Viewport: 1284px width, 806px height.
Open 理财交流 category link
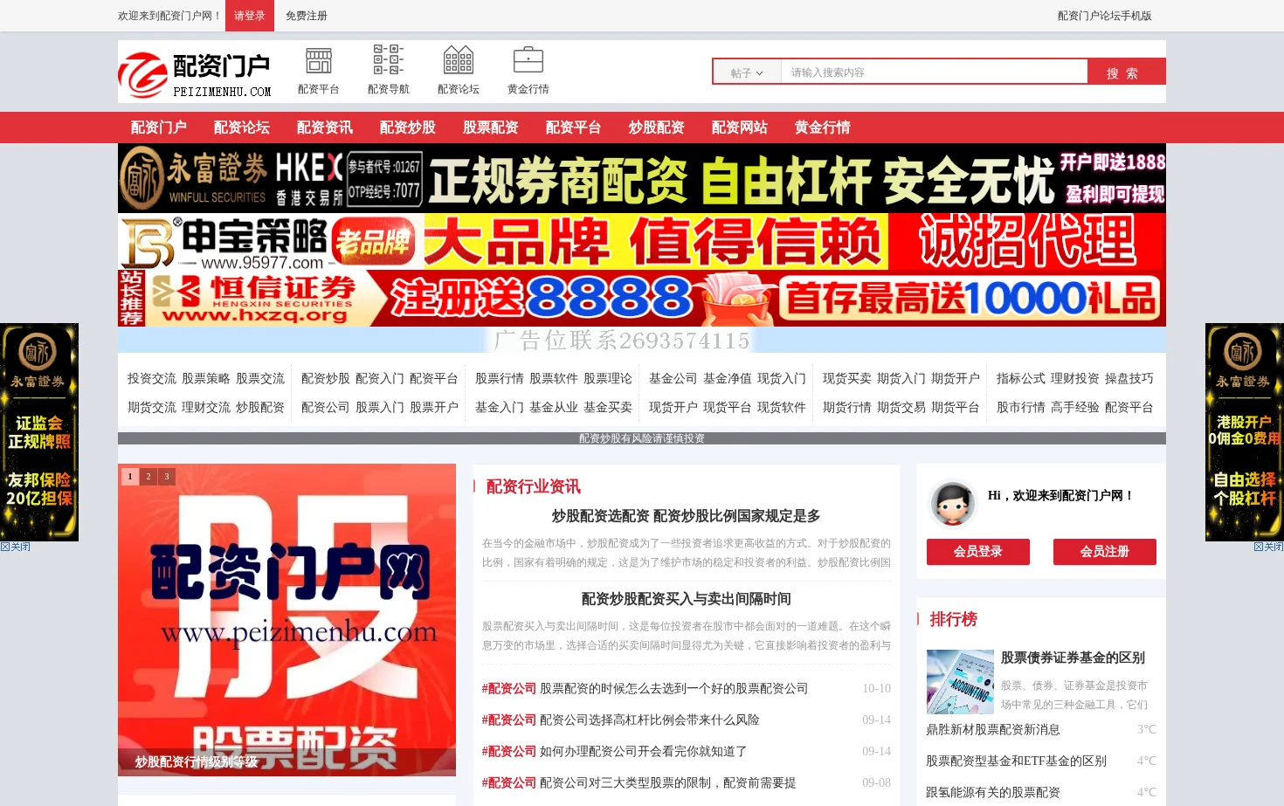(206, 408)
